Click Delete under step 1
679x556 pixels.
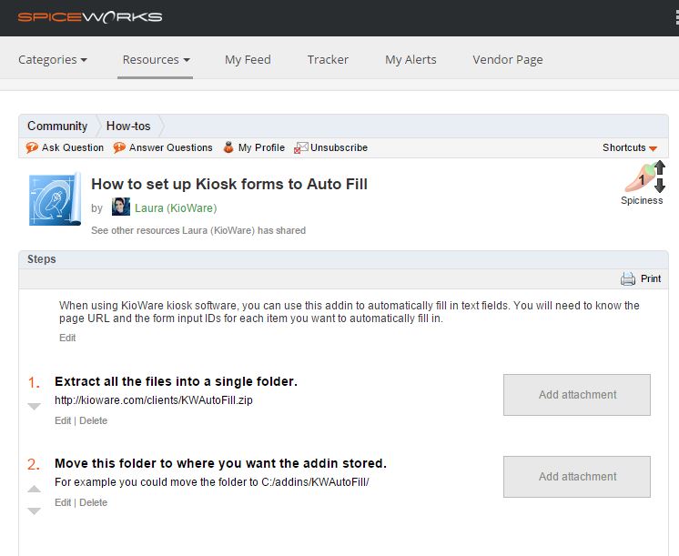[x=93, y=420]
